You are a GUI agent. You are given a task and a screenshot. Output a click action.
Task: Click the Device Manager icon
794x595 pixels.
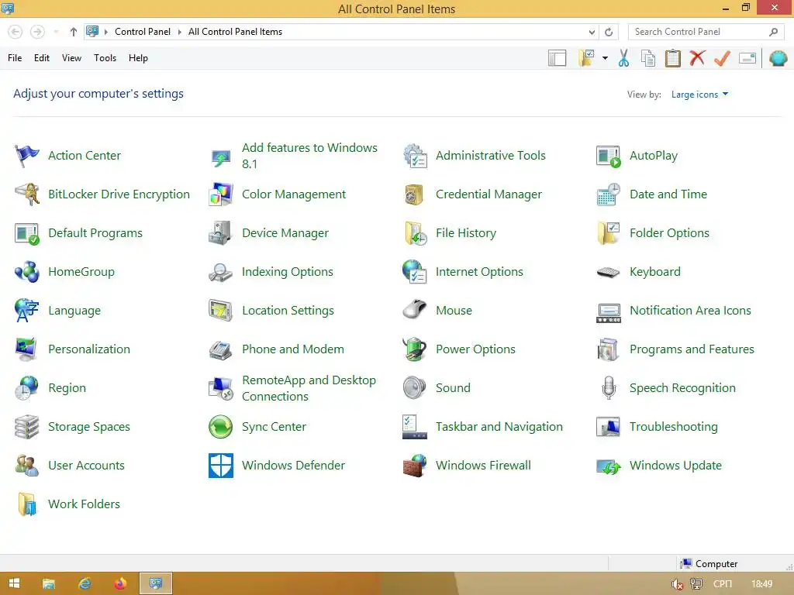[x=221, y=233]
